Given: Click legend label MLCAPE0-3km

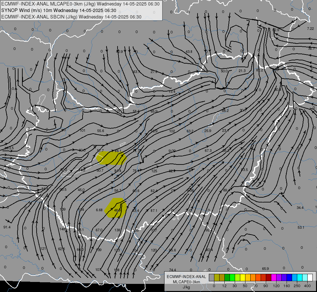Looking at the screenshot, I should (x=186, y=282).
